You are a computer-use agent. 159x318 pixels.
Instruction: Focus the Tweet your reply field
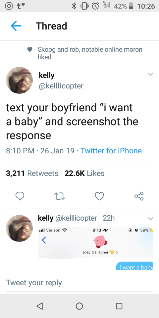pos(79,283)
